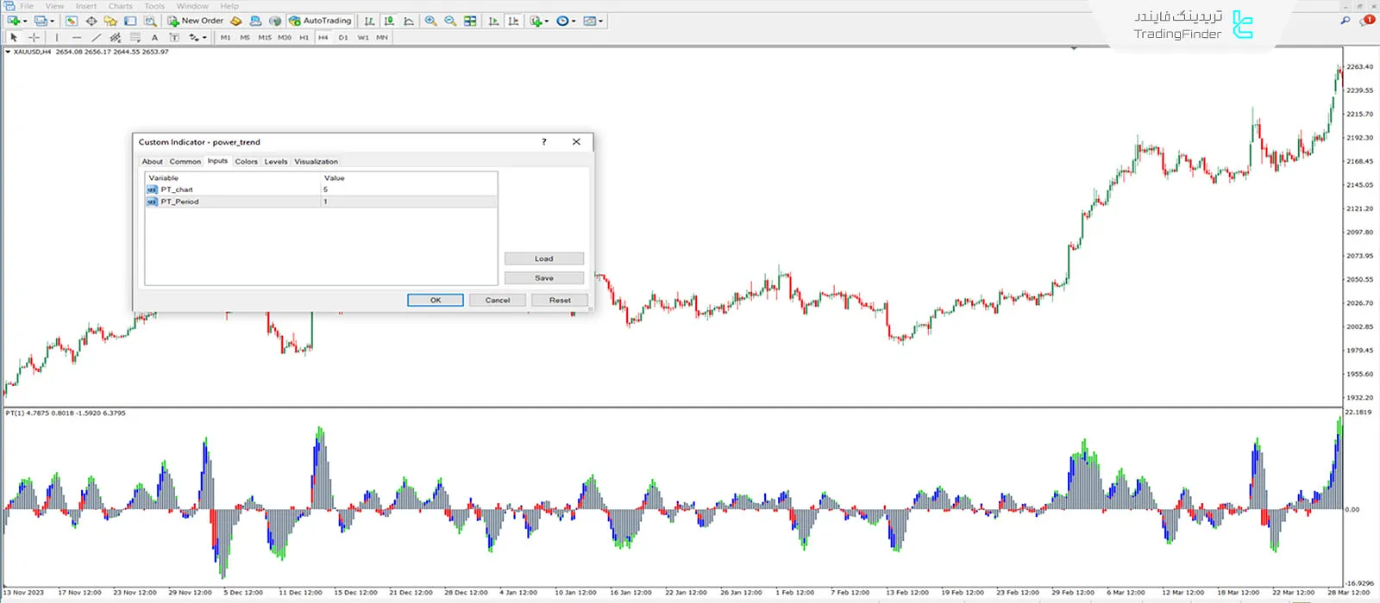
Task: Click the Zoom In magnifier icon
Action: pos(430,21)
